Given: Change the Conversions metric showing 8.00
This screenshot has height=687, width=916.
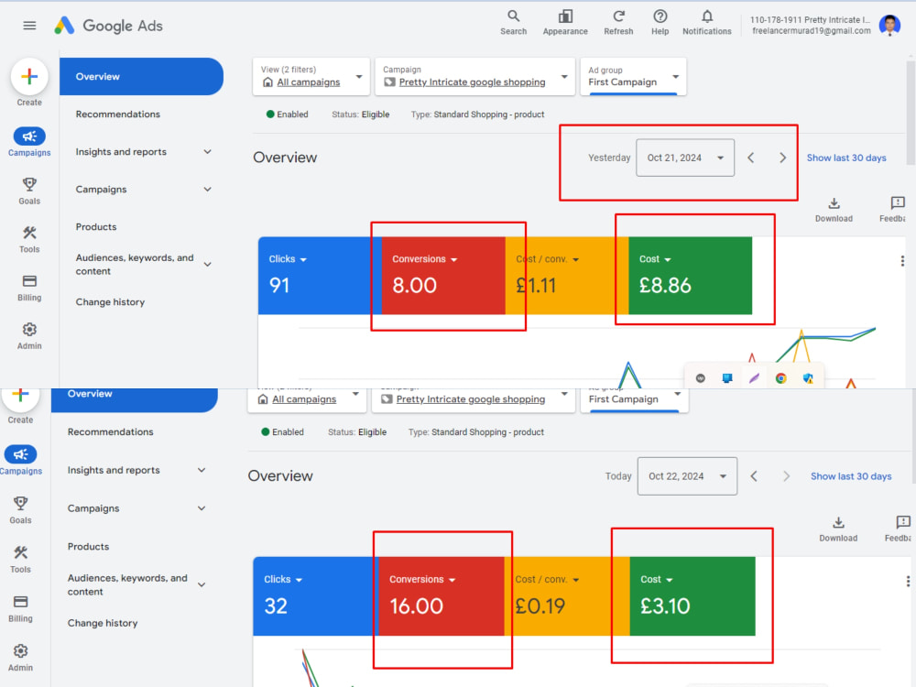Looking at the screenshot, I should [425, 259].
